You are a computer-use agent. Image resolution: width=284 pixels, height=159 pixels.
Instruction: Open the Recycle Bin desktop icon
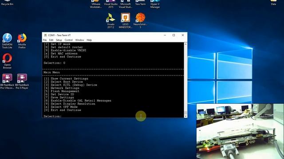7,3
